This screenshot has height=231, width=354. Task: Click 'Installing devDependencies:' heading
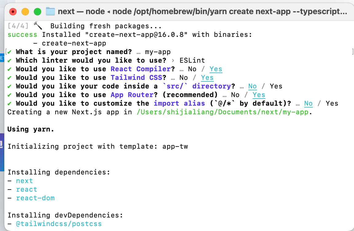click(x=65, y=215)
